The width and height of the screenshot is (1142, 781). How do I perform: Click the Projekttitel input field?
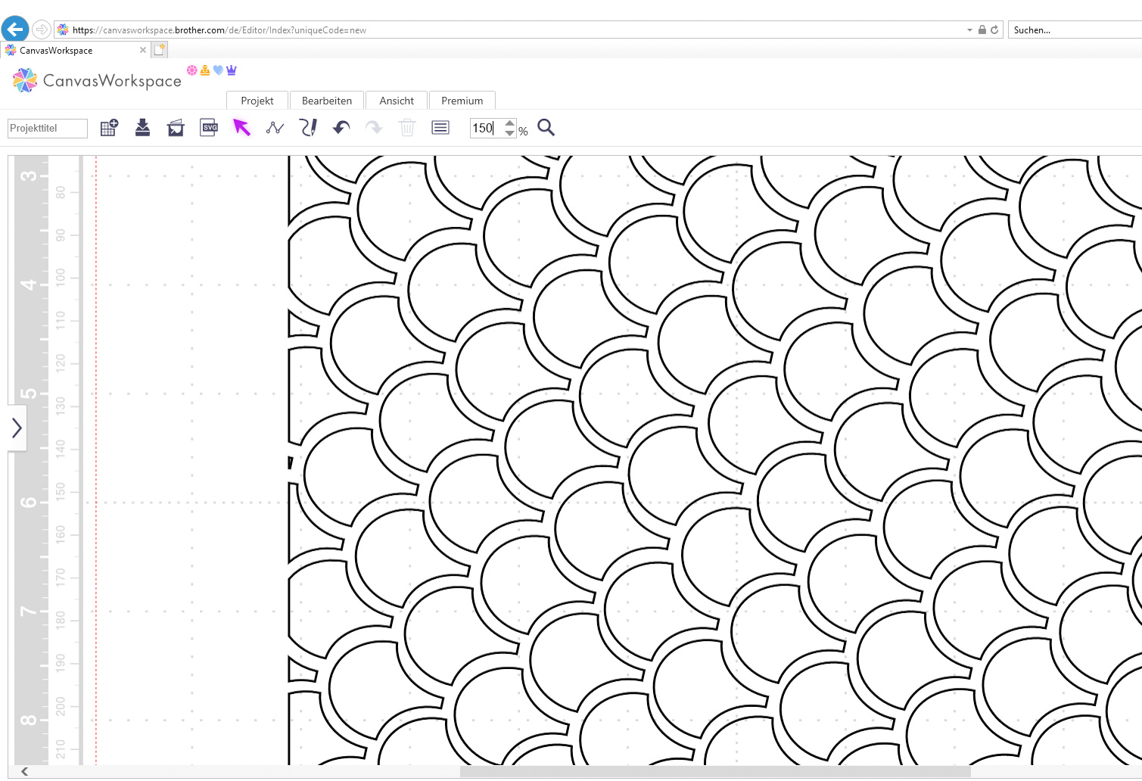(x=48, y=129)
